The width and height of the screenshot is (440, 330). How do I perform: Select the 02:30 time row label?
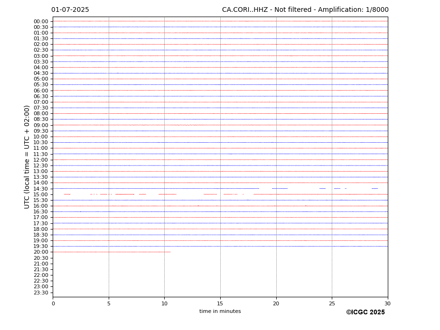pyautogui.click(x=41, y=50)
